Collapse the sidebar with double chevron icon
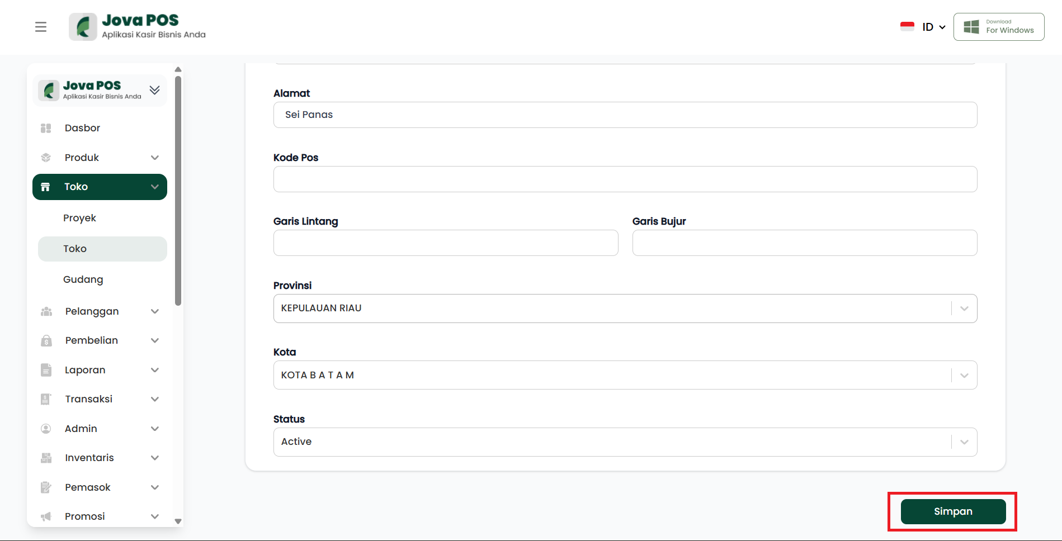 coord(155,90)
